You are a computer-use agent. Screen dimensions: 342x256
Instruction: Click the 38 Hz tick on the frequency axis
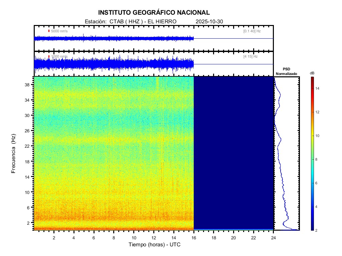coord(27,85)
